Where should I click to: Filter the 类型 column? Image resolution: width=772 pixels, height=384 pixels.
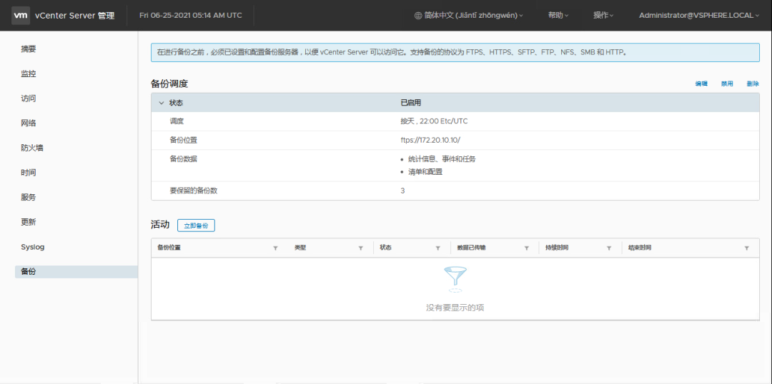coord(360,248)
